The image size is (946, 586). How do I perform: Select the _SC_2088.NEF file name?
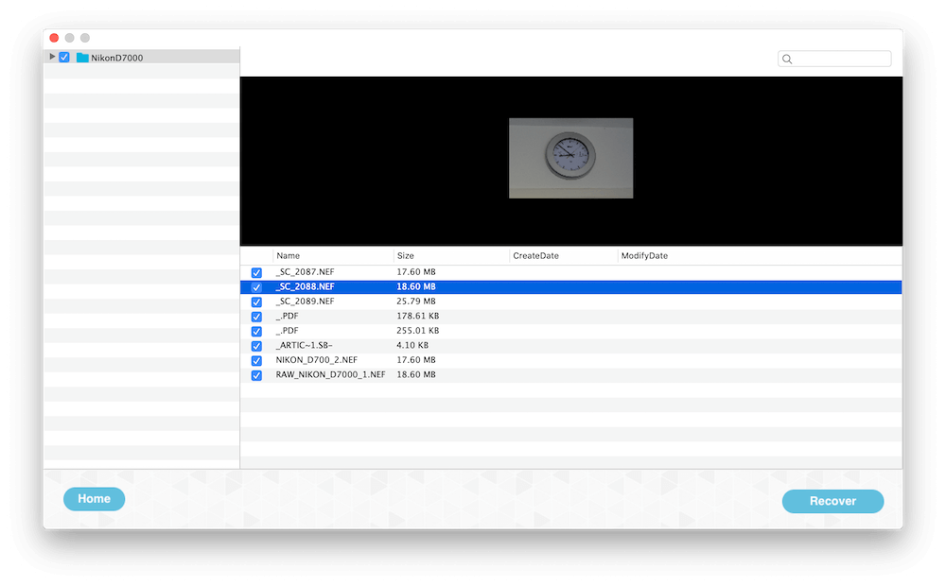click(305, 286)
